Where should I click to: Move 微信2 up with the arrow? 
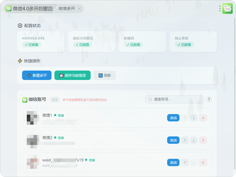[185, 140]
